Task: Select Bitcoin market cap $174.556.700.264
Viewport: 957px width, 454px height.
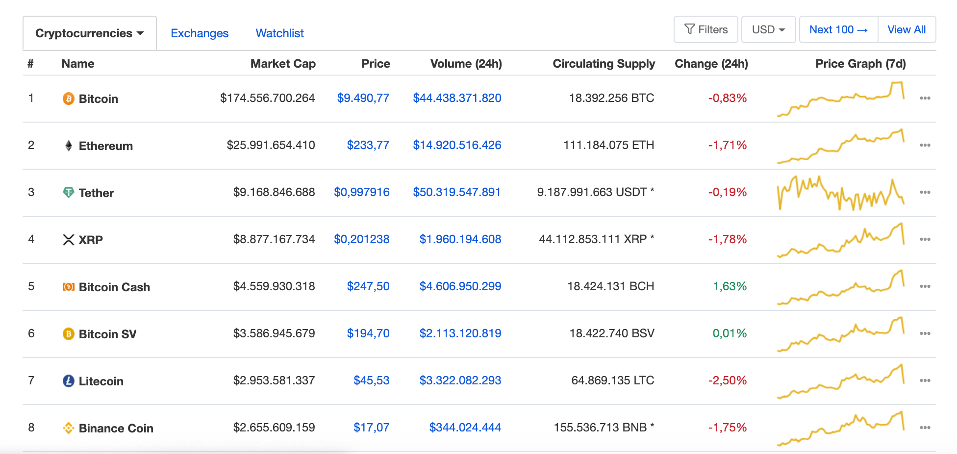Action: (267, 98)
